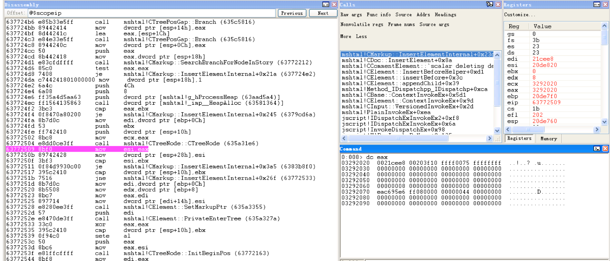This screenshot has width=610, height=261.
Task: Toggle Nonvolatile regs in Calls panel
Action: (362, 25)
